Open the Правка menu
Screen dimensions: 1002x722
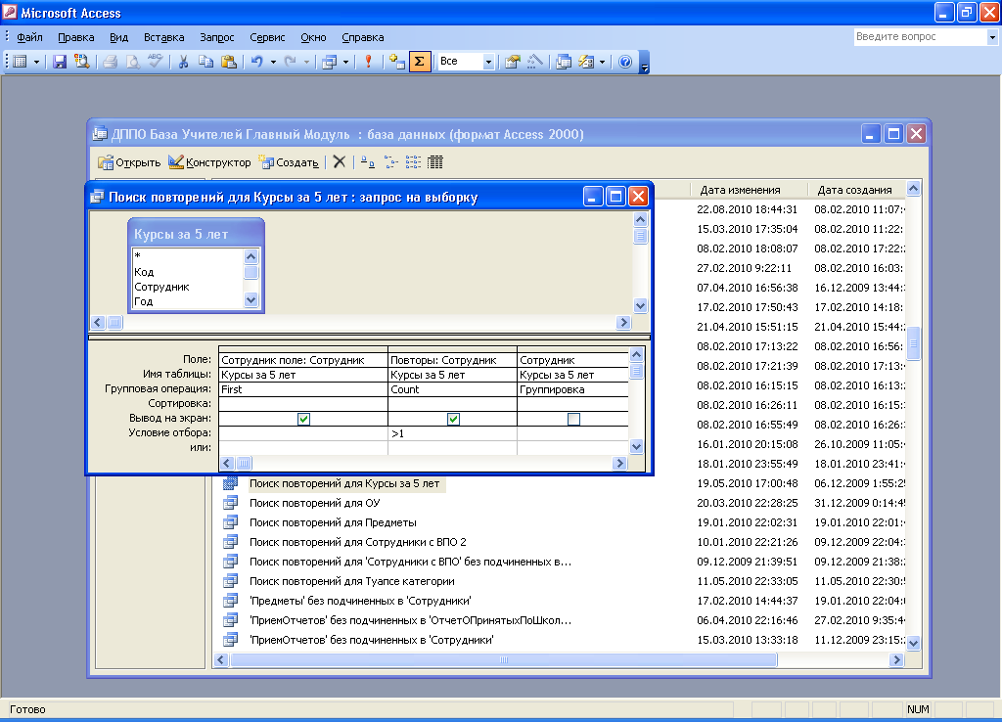coord(76,37)
